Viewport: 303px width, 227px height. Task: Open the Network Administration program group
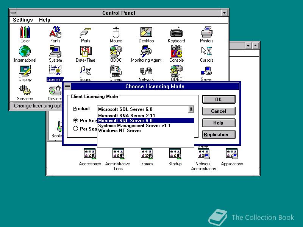click(203, 159)
